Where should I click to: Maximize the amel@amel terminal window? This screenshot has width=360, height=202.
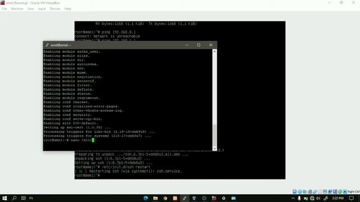click(x=199, y=45)
